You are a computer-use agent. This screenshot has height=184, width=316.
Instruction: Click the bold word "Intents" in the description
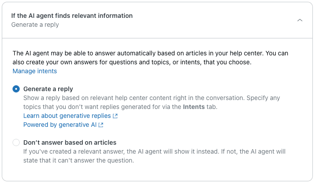tap(194, 107)
